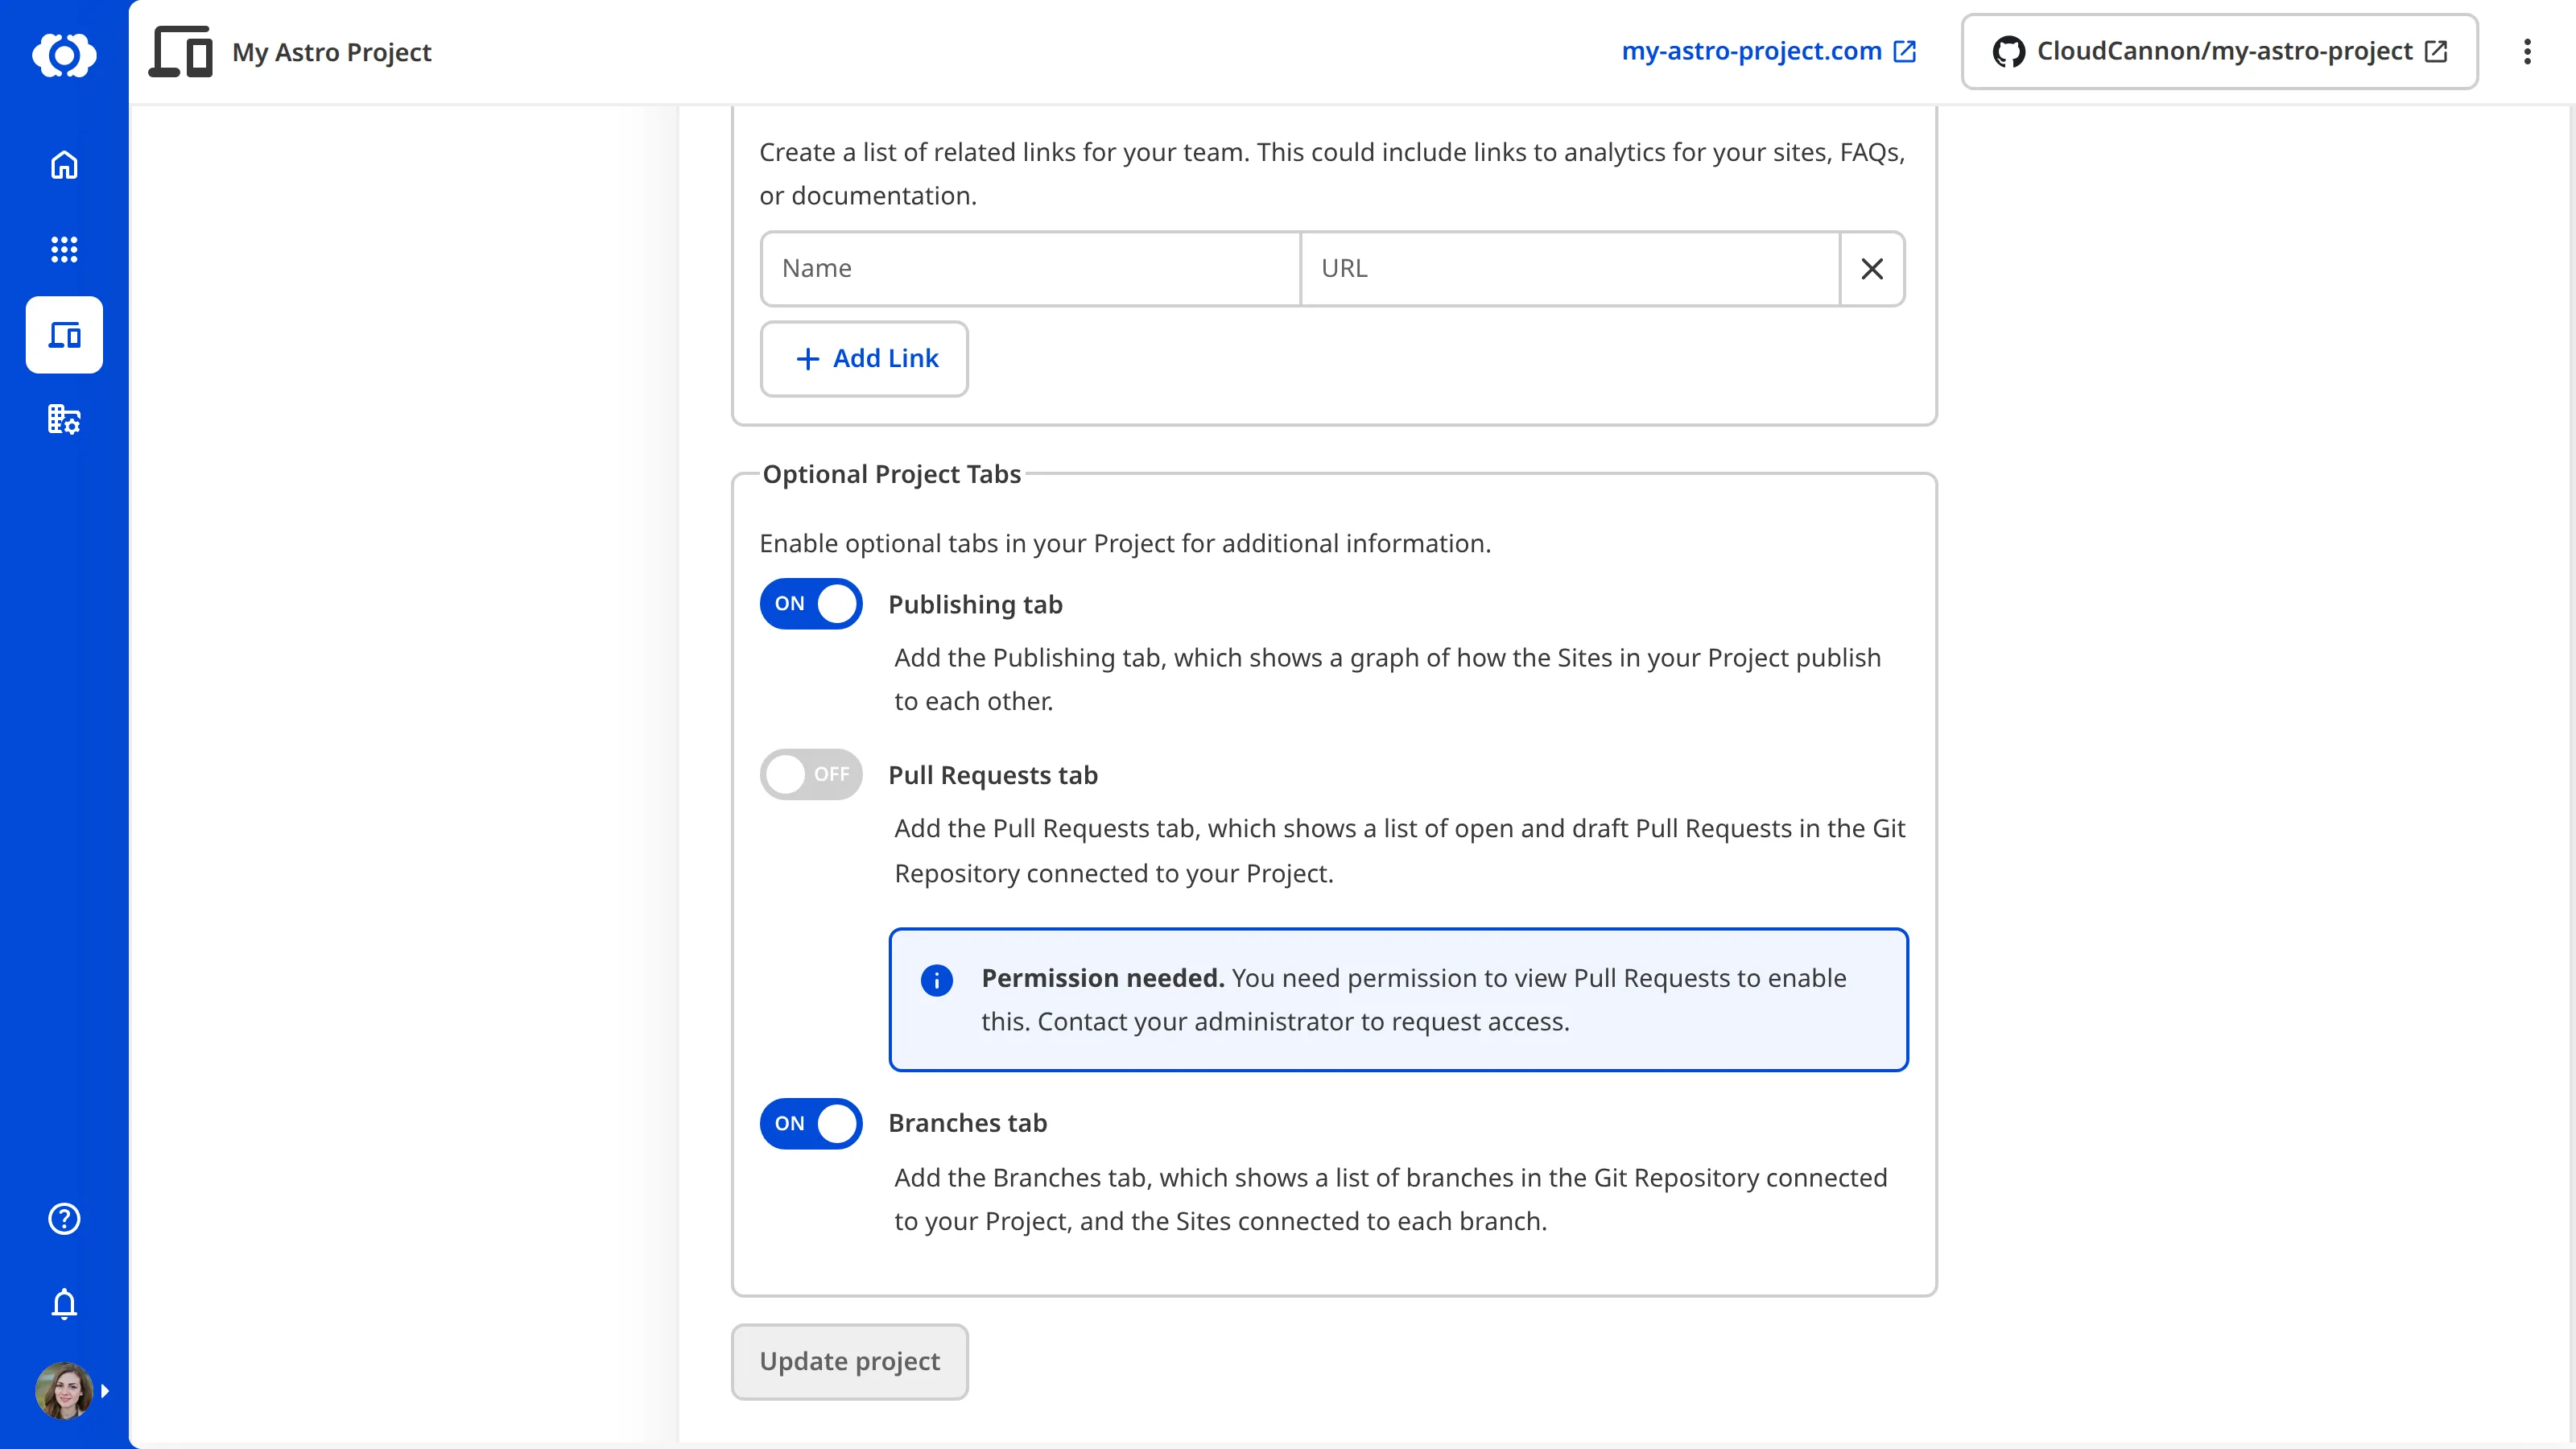Toggle off the Publishing tab switch
Screen dimensions: 2576x1449
click(x=811, y=604)
